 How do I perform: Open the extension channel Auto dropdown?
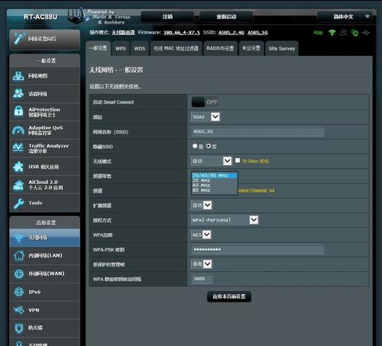202,205
